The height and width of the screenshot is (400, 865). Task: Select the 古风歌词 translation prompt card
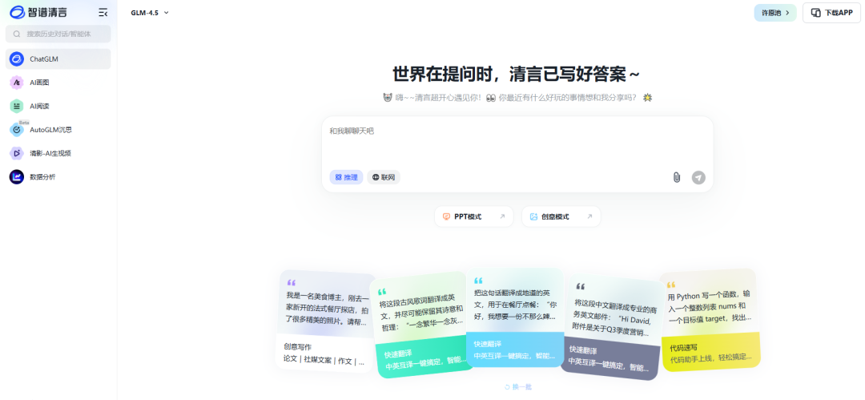[422, 325]
